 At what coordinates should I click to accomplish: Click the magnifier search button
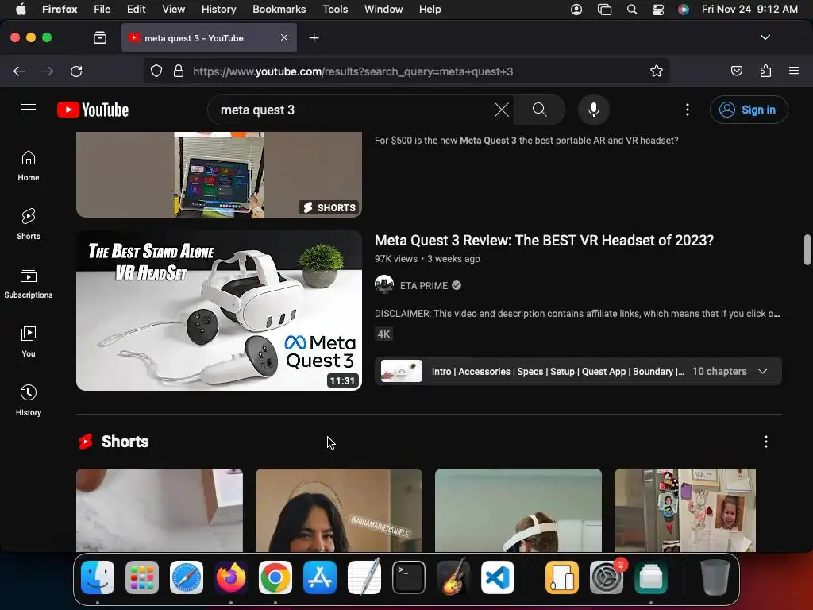540,110
